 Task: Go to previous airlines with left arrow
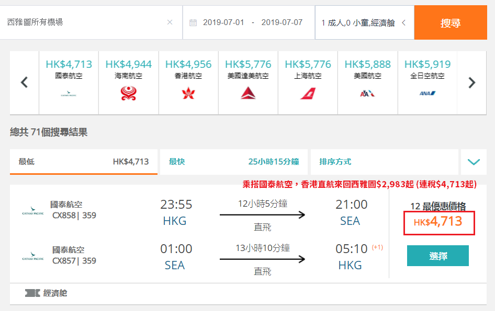coord(24,82)
